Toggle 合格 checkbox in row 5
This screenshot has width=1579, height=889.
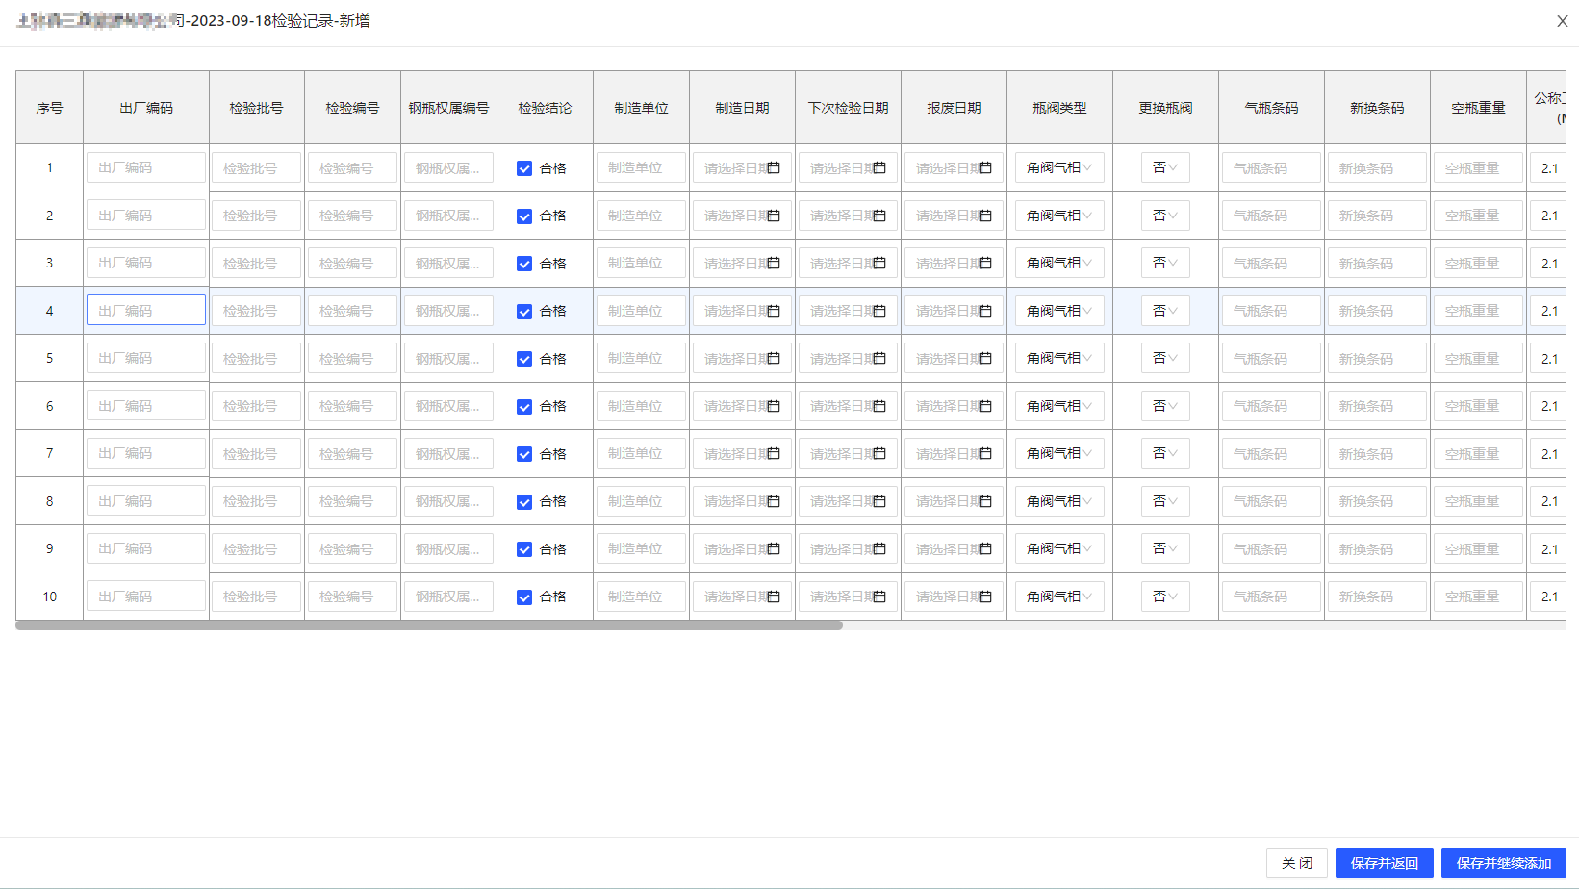[x=524, y=359]
